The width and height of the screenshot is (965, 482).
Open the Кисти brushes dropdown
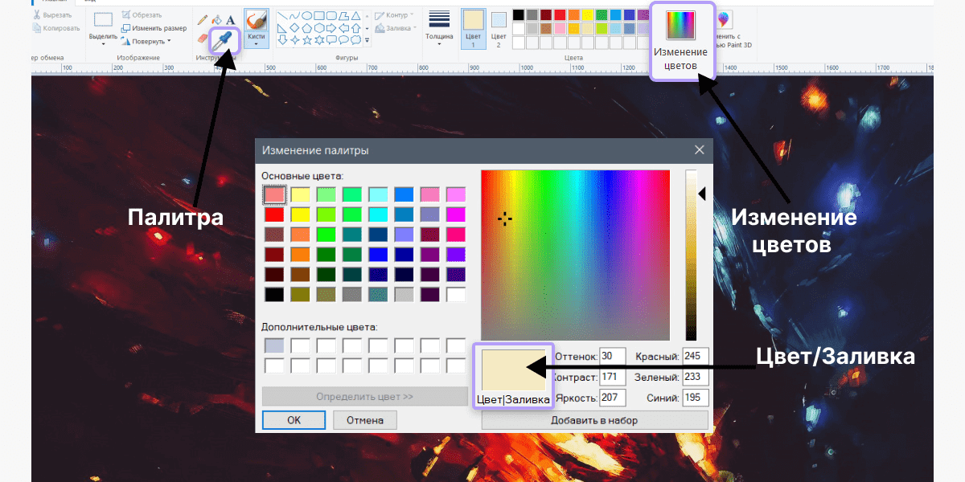coord(256,30)
